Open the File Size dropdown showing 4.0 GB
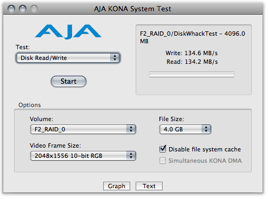The width and height of the screenshot is (268, 199). [185, 129]
